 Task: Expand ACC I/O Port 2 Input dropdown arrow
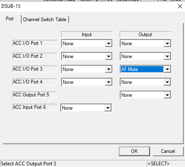(109, 56)
